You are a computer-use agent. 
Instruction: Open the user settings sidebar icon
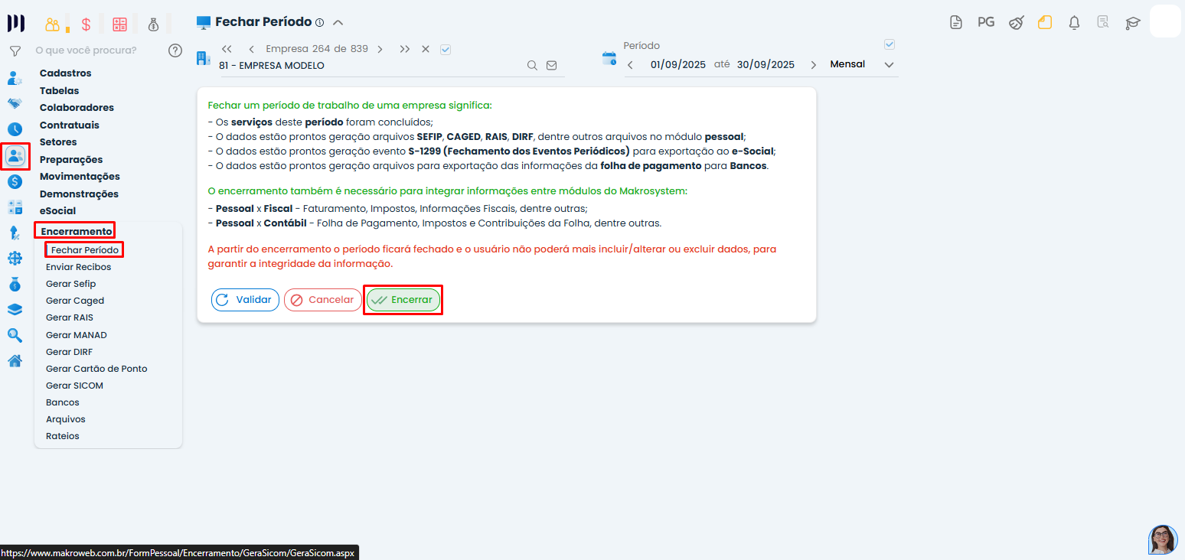(x=15, y=78)
